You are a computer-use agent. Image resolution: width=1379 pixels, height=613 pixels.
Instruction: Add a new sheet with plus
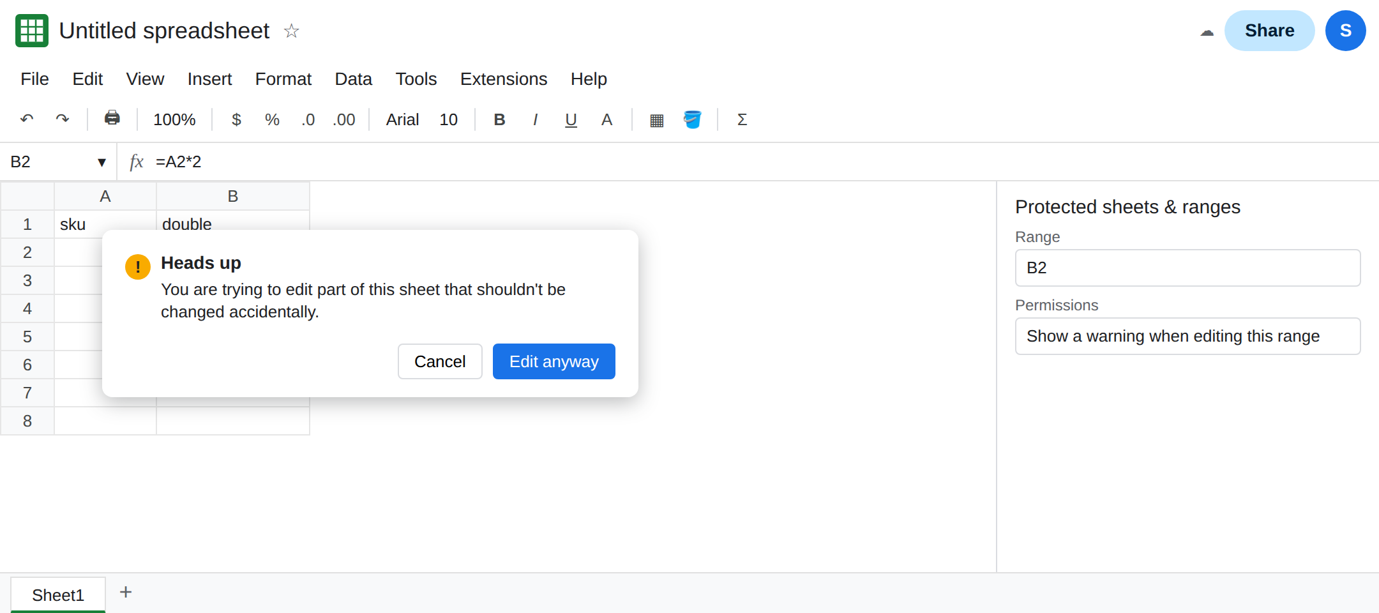(126, 592)
